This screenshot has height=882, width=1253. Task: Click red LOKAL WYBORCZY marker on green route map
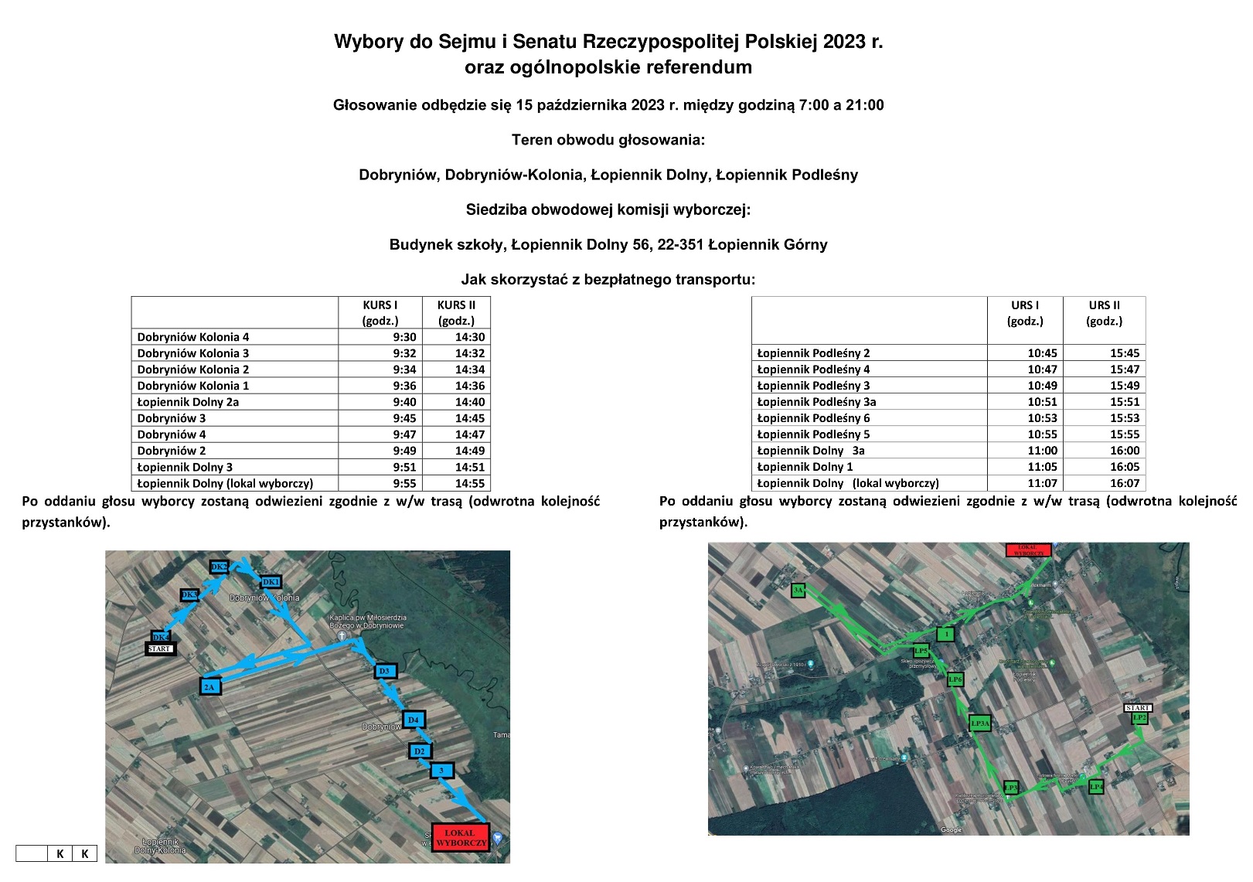1028,550
